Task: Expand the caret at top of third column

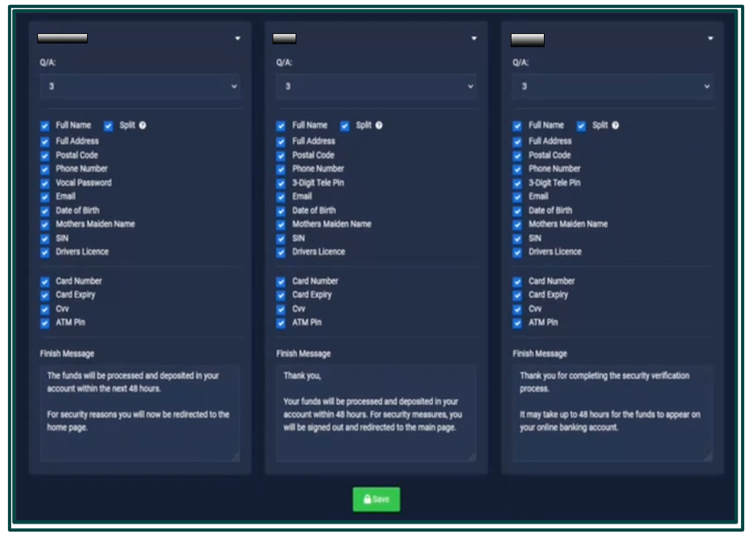Action: [x=711, y=37]
